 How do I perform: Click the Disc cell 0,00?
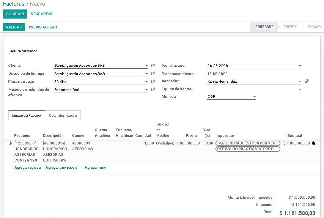coord(209,143)
